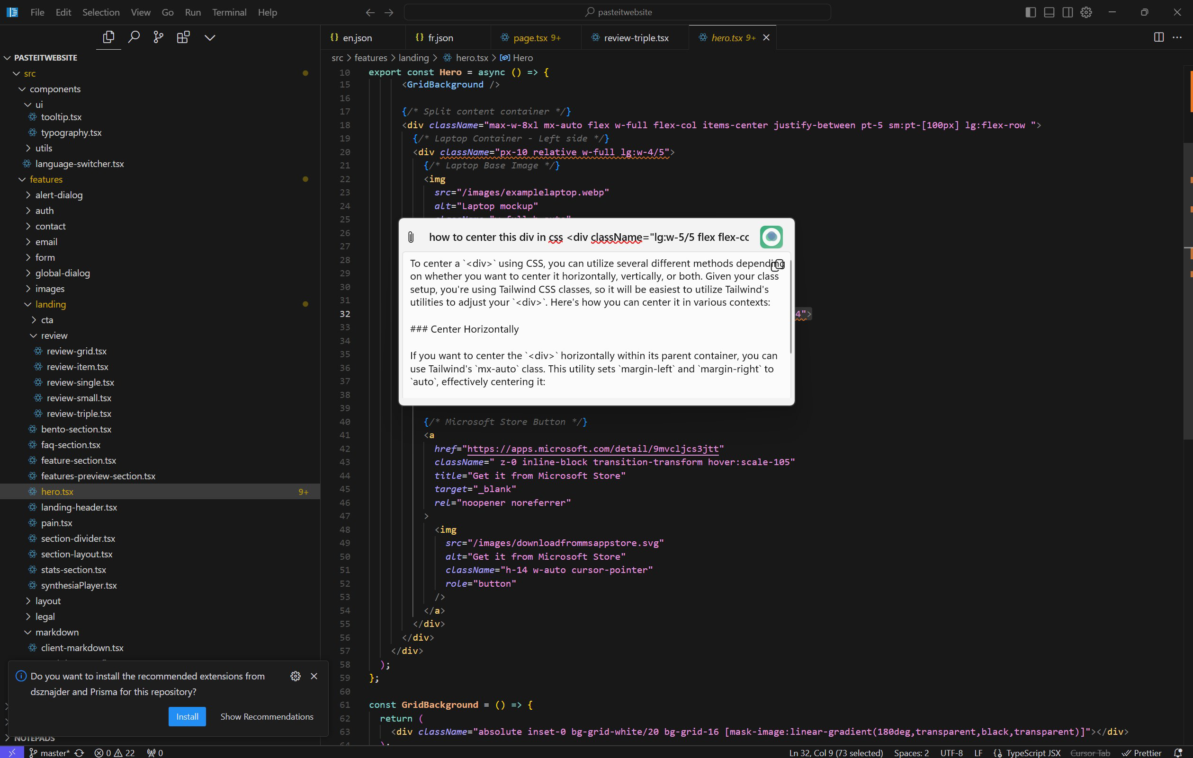Open the settings gear in title bar
1193x758 pixels.
(x=1086, y=12)
